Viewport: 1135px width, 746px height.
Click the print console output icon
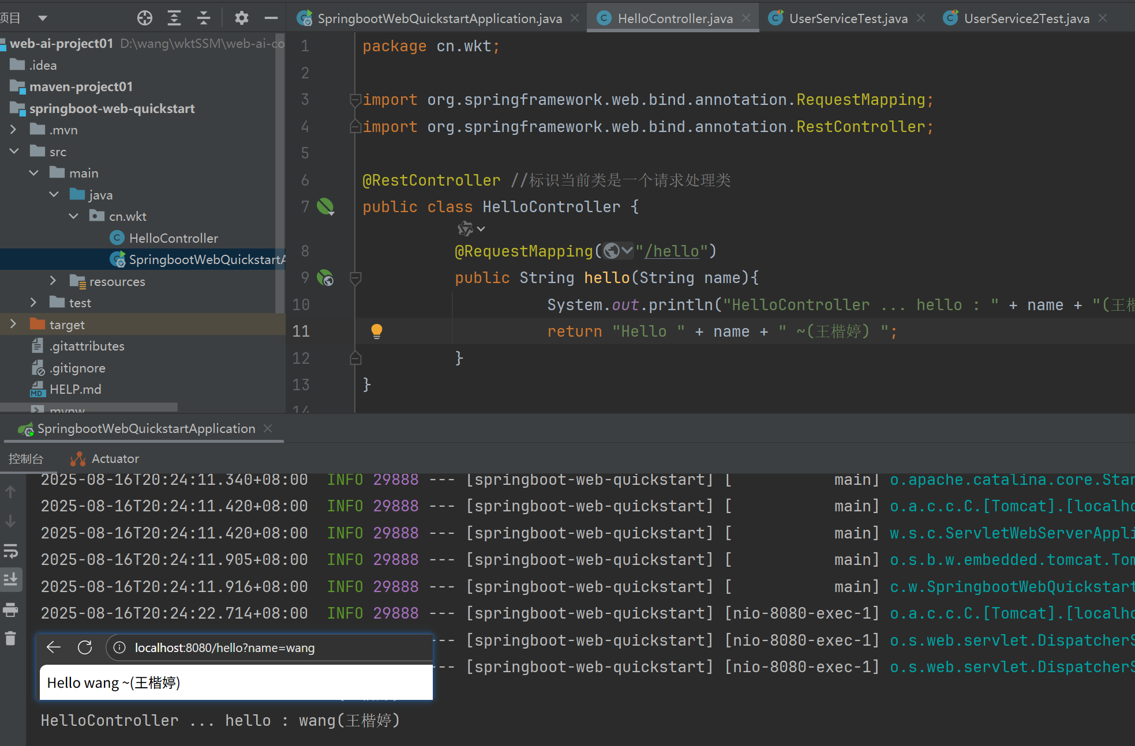(x=11, y=610)
